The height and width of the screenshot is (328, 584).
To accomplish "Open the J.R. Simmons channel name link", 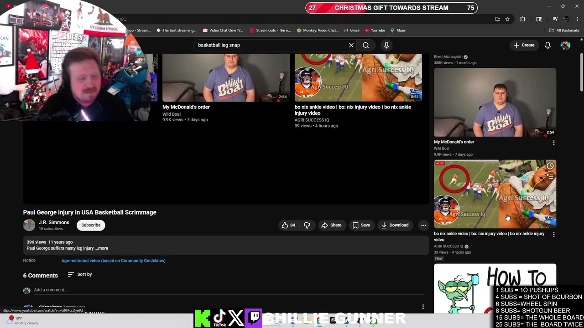I will click(54, 222).
